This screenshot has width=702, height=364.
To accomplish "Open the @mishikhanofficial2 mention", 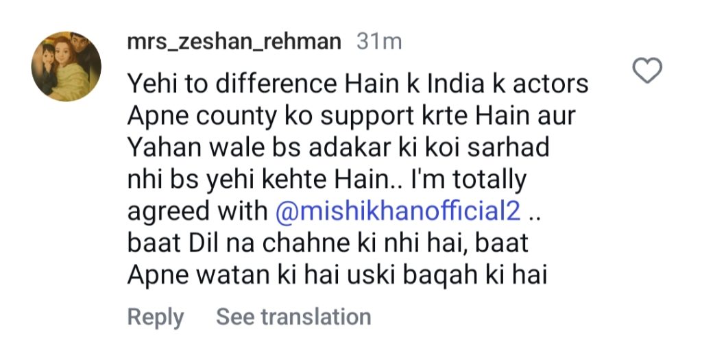I will tap(399, 212).
